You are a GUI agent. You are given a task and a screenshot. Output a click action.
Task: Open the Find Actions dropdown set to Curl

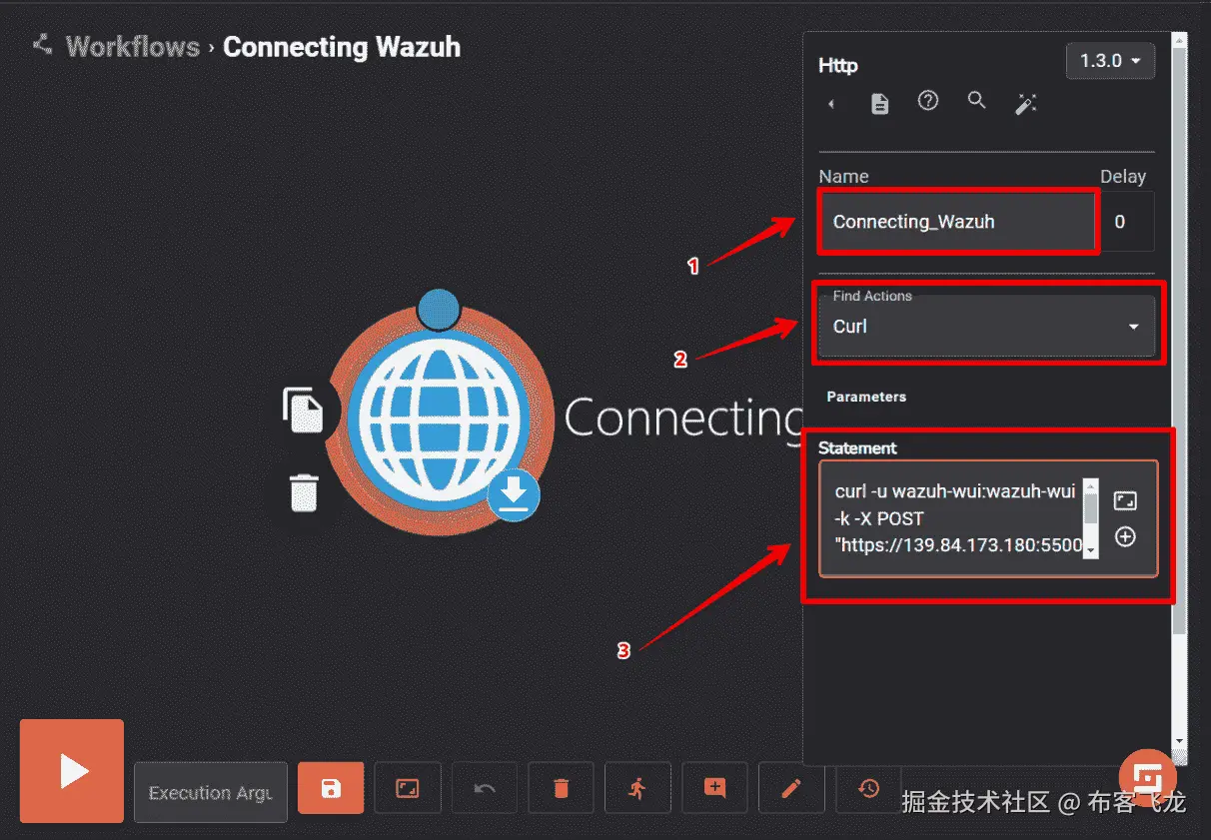click(986, 326)
